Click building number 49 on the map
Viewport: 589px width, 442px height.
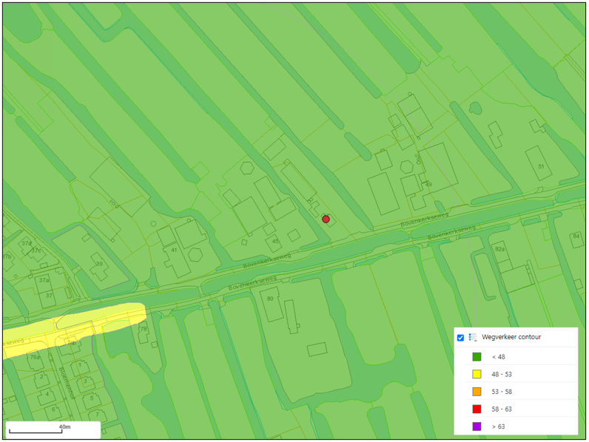[428, 184]
